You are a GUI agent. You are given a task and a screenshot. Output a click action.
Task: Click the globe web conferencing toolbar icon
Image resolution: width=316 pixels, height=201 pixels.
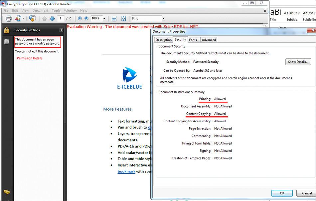point(32,18)
